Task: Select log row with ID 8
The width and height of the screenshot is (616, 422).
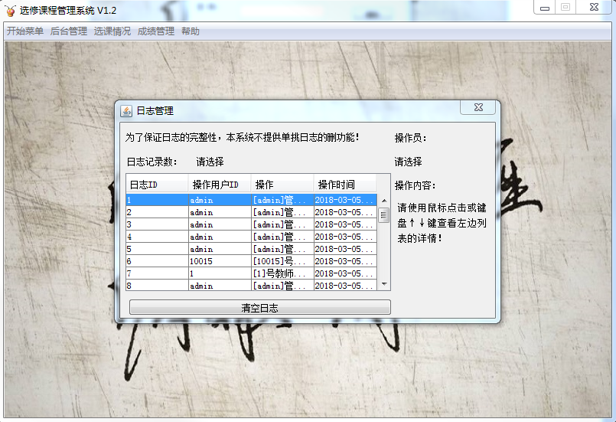Action: pos(252,286)
